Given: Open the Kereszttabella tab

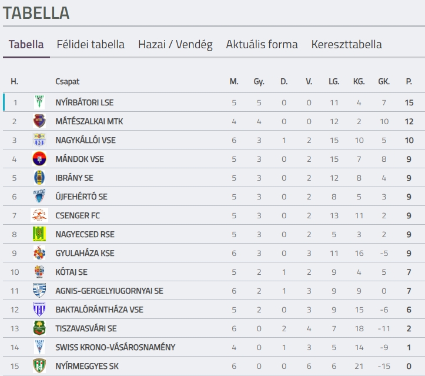Looking at the screenshot, I should tap(346, 45).
